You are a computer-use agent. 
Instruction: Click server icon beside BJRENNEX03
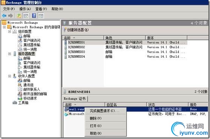pyautogui.click(x=66, y=52)
